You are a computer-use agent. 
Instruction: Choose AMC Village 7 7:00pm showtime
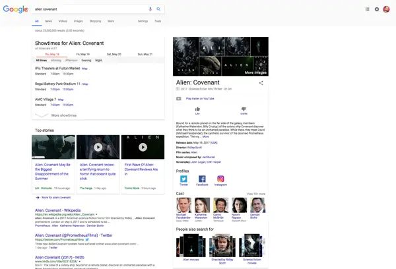coord(55,105)
